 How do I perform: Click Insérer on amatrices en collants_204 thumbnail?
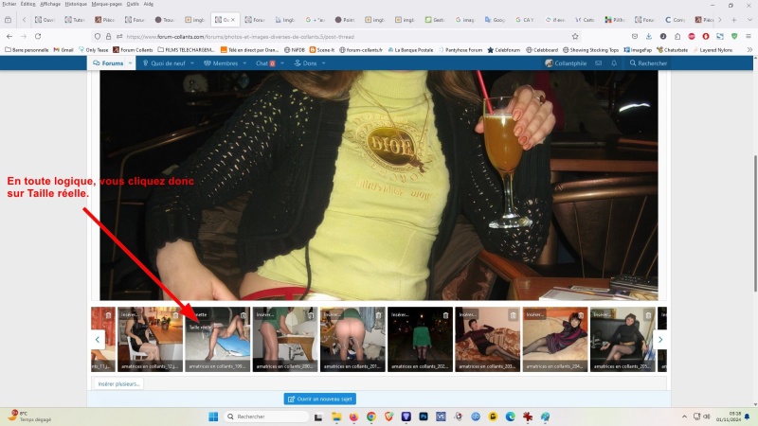tap(534, 314)
